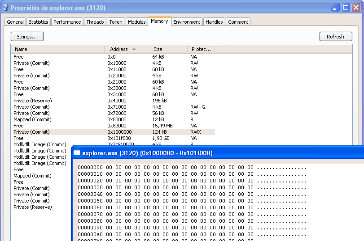This screenshot has height=241, width=364.
Task: Click the Strings... button
Action: (x=27, y=37)
